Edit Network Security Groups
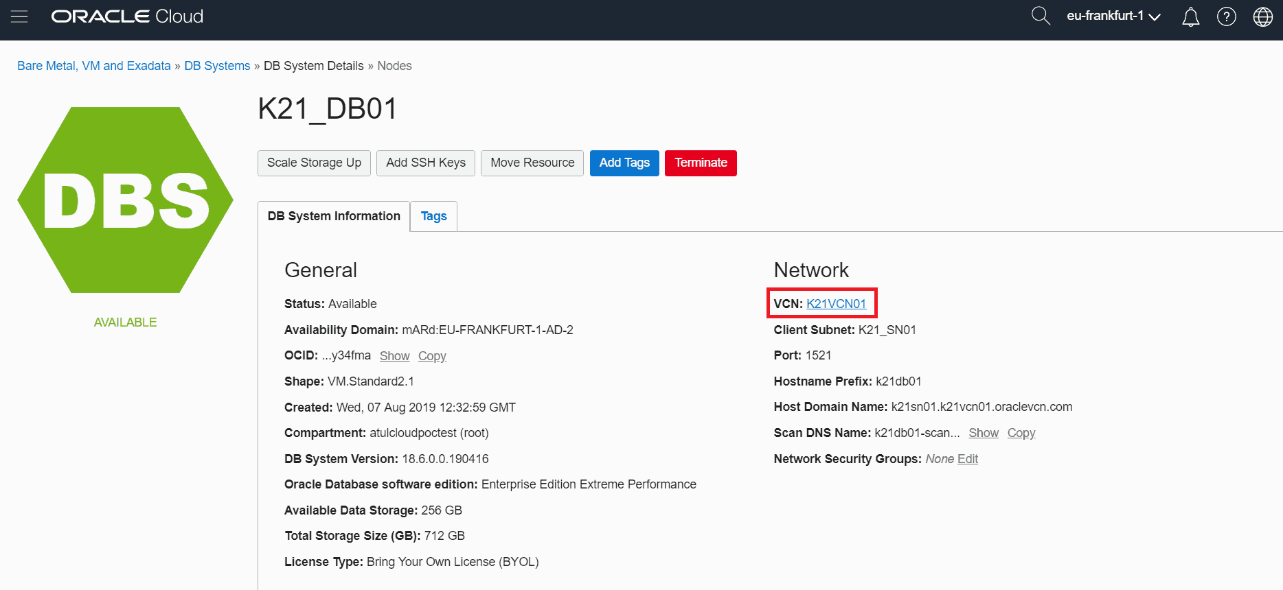This screenshot has height=590, width=1283. pyautogui.click(x=967, y=459)
